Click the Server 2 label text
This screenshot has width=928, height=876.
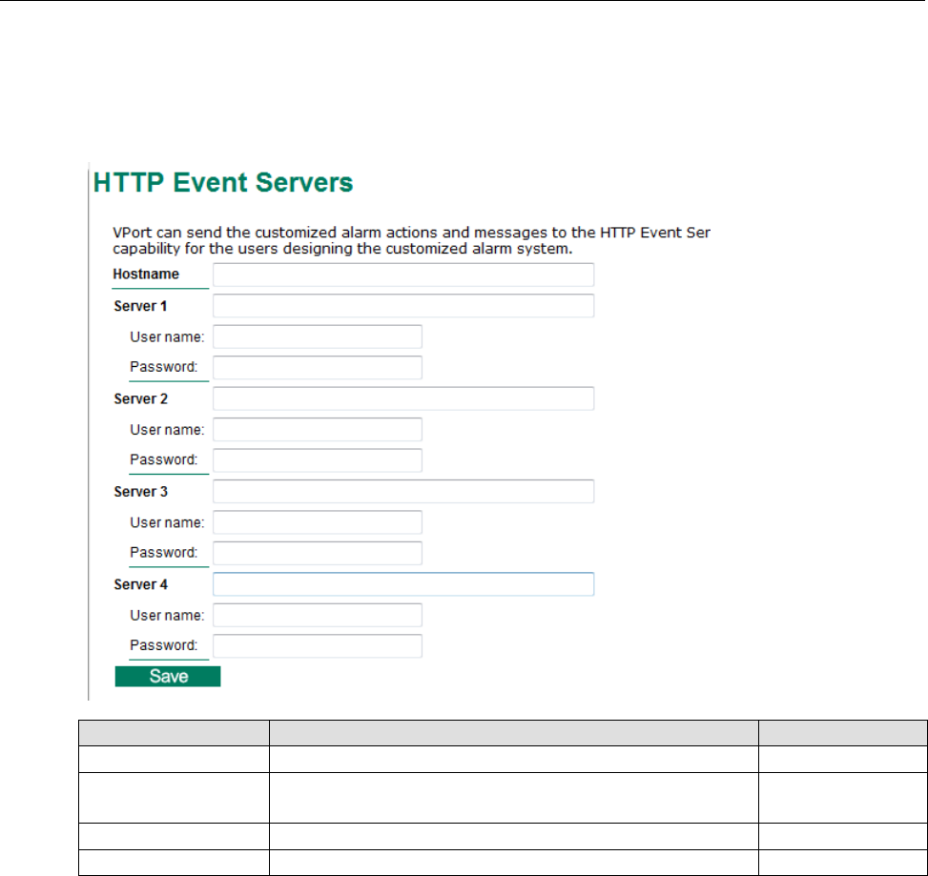(x=141, y=398)
